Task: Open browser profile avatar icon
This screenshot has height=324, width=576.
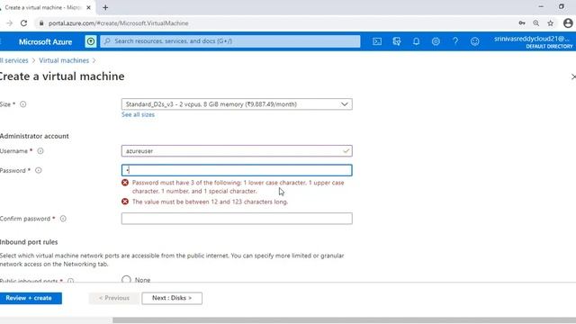Action: click(x=568, y=23)
